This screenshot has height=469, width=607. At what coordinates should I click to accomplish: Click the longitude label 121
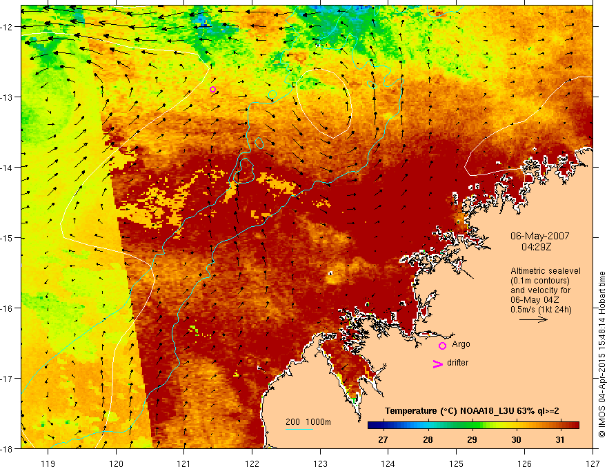click(x=184, y=463)
